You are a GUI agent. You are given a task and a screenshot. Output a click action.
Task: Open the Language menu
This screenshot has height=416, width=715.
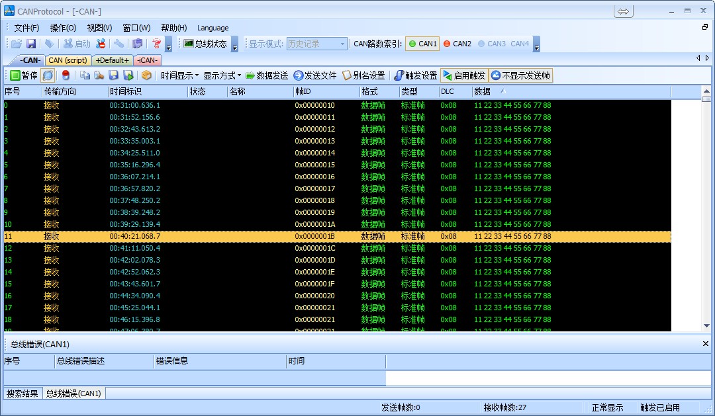[x=213, y=28]
